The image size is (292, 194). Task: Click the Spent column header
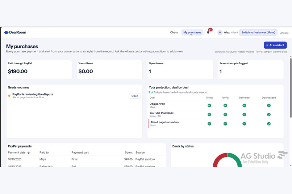[129, 152]
